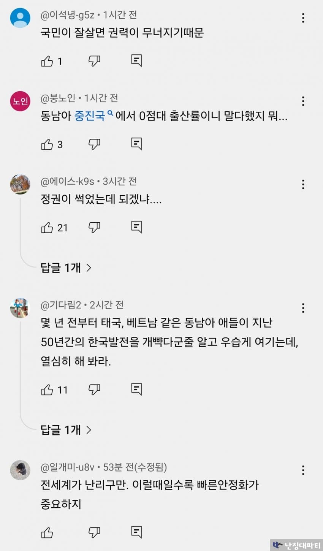Image resolution: width=323 pixels, height=551 pixels.
Task: Click reply icon on @일개미-u8v comment
Action: (x=136, y=532)
